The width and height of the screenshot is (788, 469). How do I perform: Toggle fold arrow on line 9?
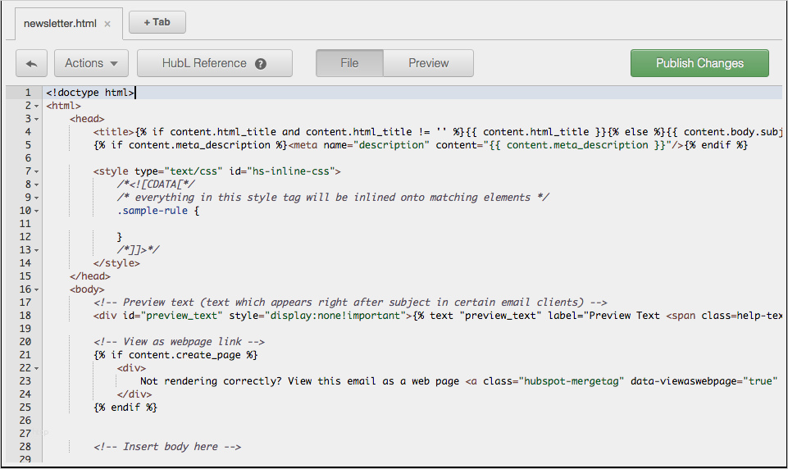[36, 198]
